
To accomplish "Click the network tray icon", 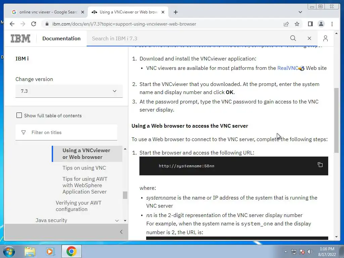I will point(294,252).
